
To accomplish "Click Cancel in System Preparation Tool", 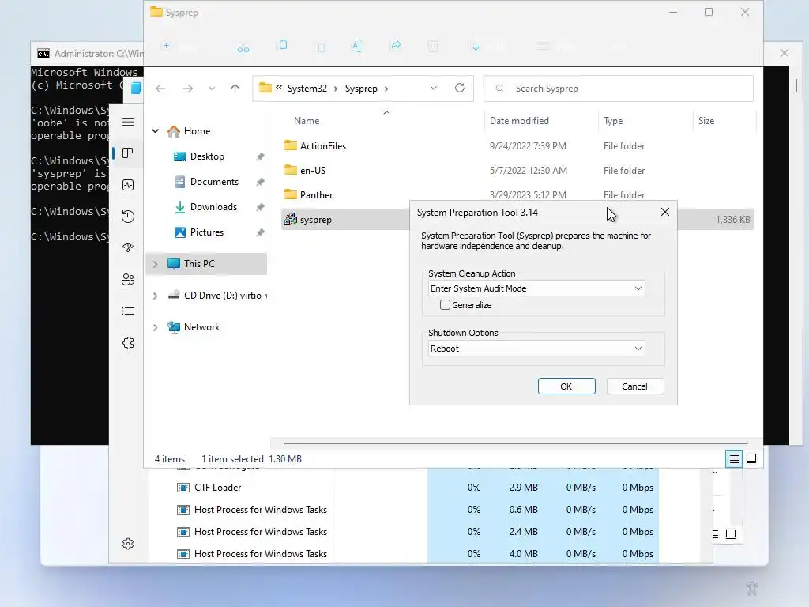I will tap(634, 386).
